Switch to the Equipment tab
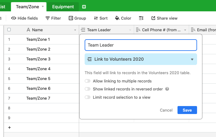 point(63,7)
